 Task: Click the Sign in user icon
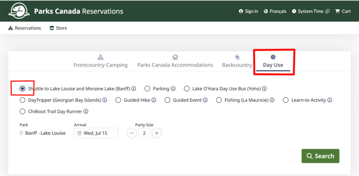coord(241,11)
